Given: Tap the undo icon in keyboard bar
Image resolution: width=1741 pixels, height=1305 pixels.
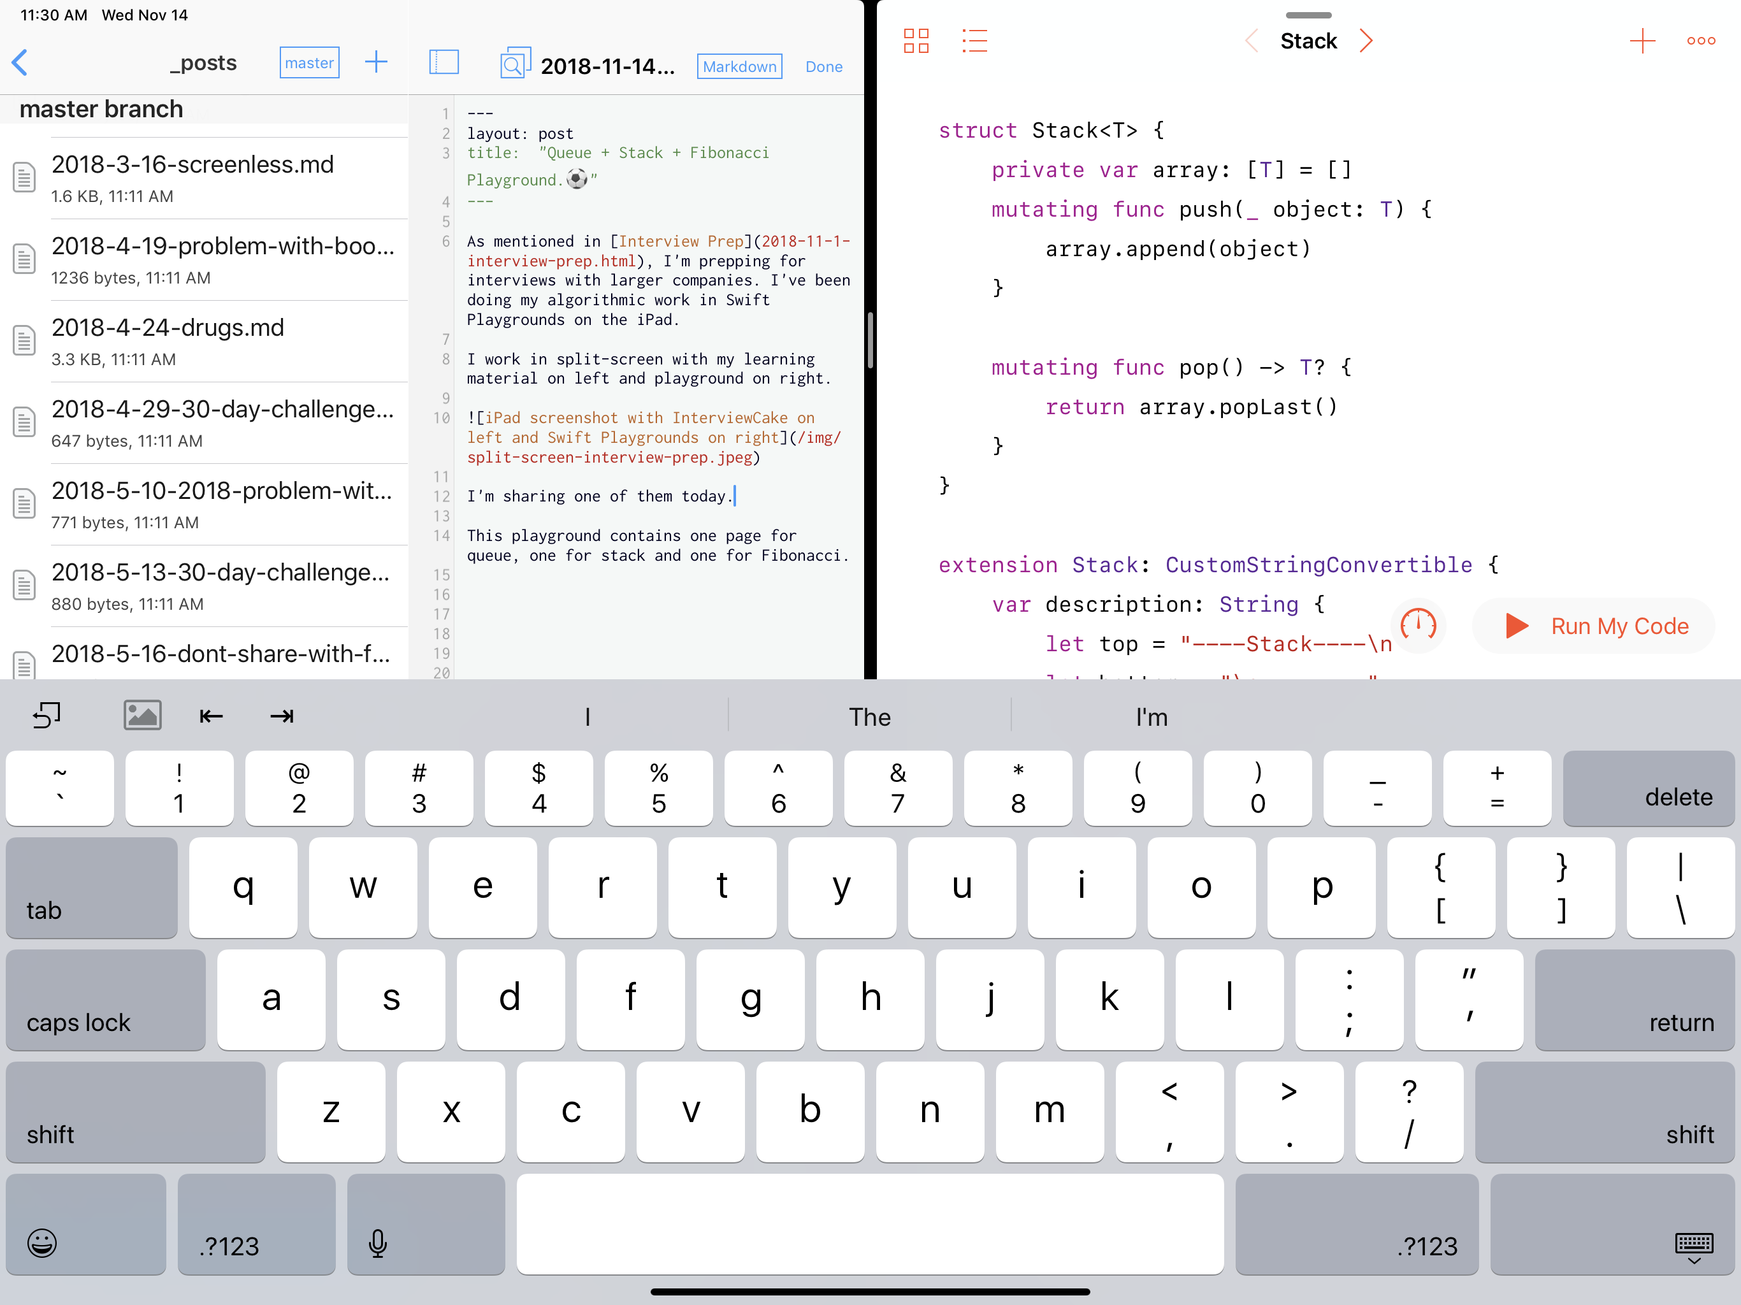Looking at the screenshot, I should 47,716.
